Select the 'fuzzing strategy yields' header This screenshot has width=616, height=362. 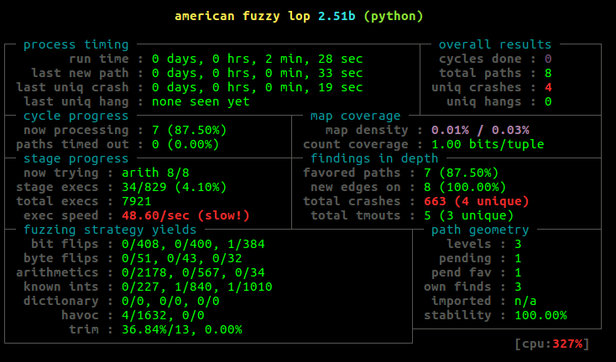click(x=110, y=230)
